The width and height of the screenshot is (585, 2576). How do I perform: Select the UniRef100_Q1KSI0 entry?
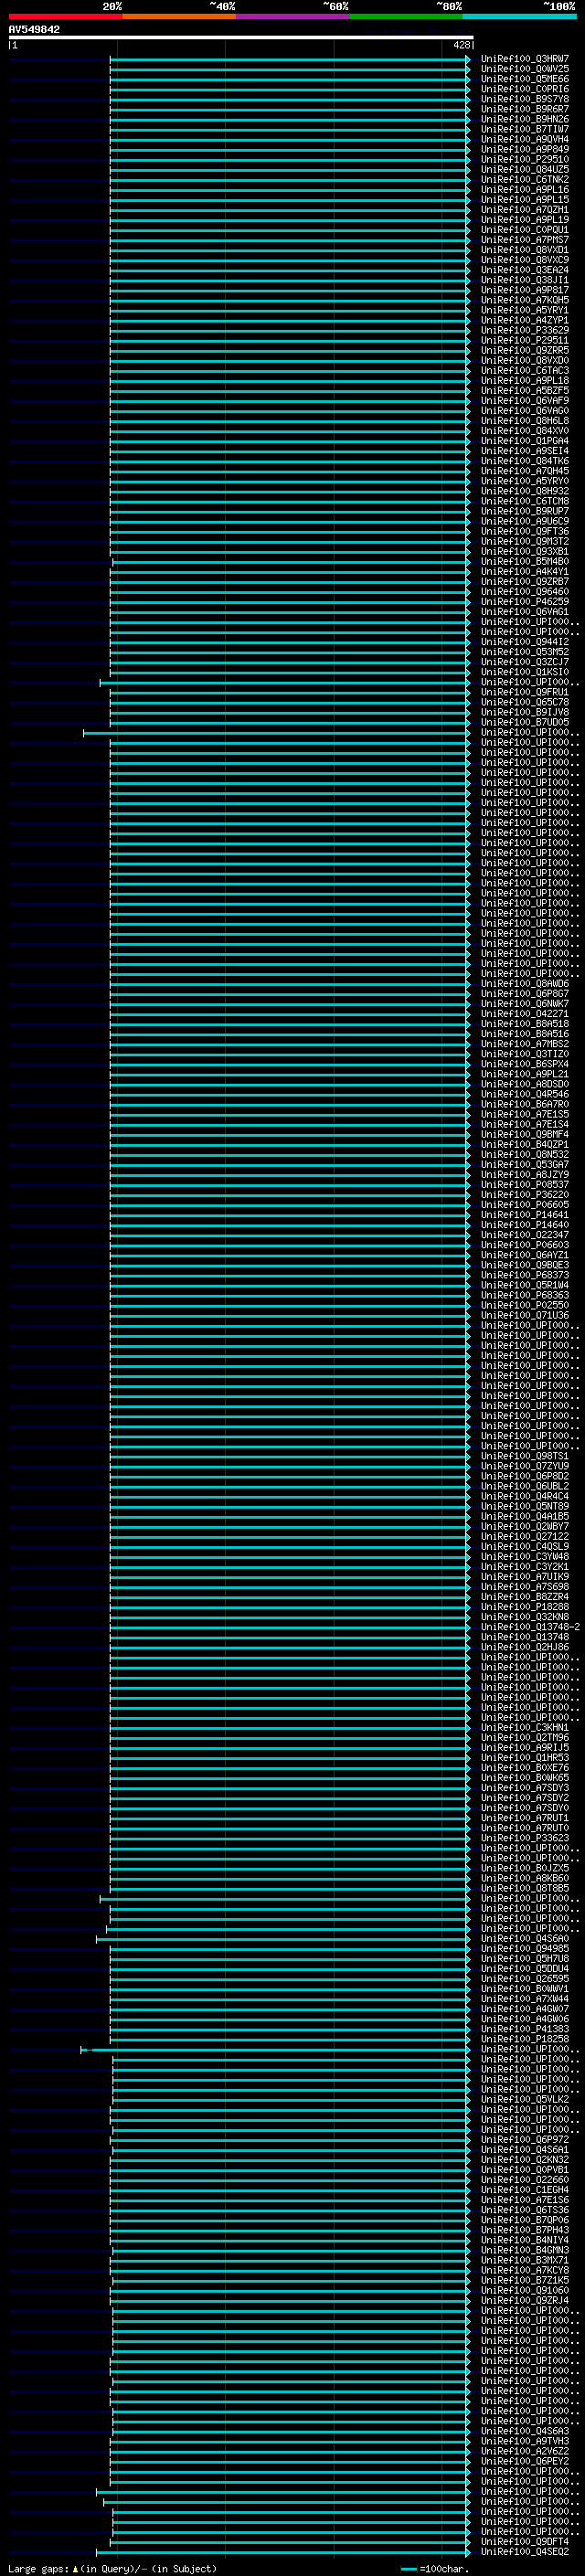[525, 672]
